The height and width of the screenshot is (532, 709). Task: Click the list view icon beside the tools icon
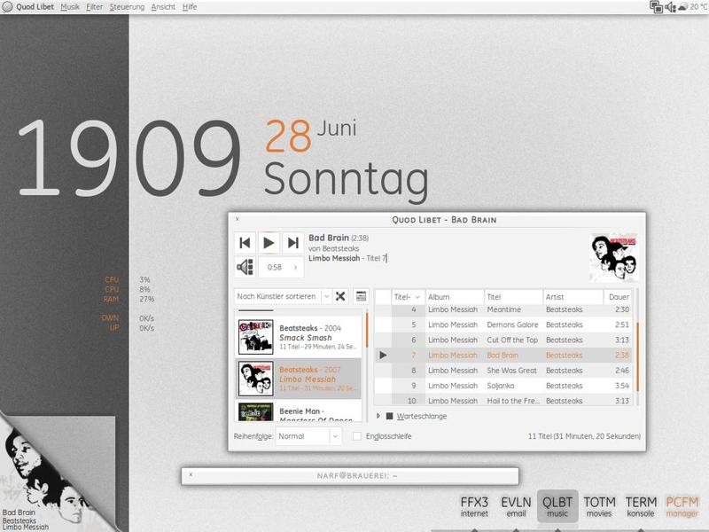pyautogui.click(x=361, y=296)
